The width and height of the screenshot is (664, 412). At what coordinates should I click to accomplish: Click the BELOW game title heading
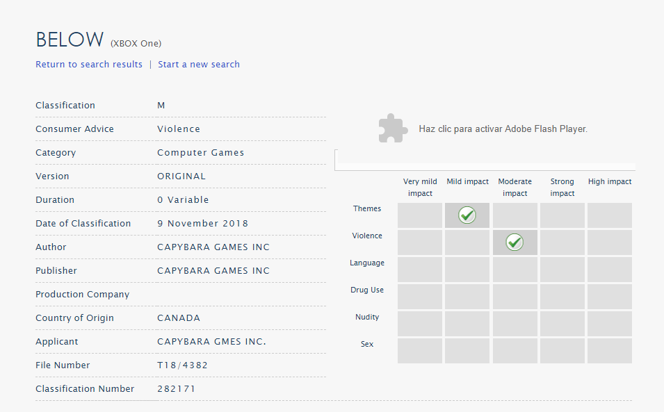tap(70, 40)
